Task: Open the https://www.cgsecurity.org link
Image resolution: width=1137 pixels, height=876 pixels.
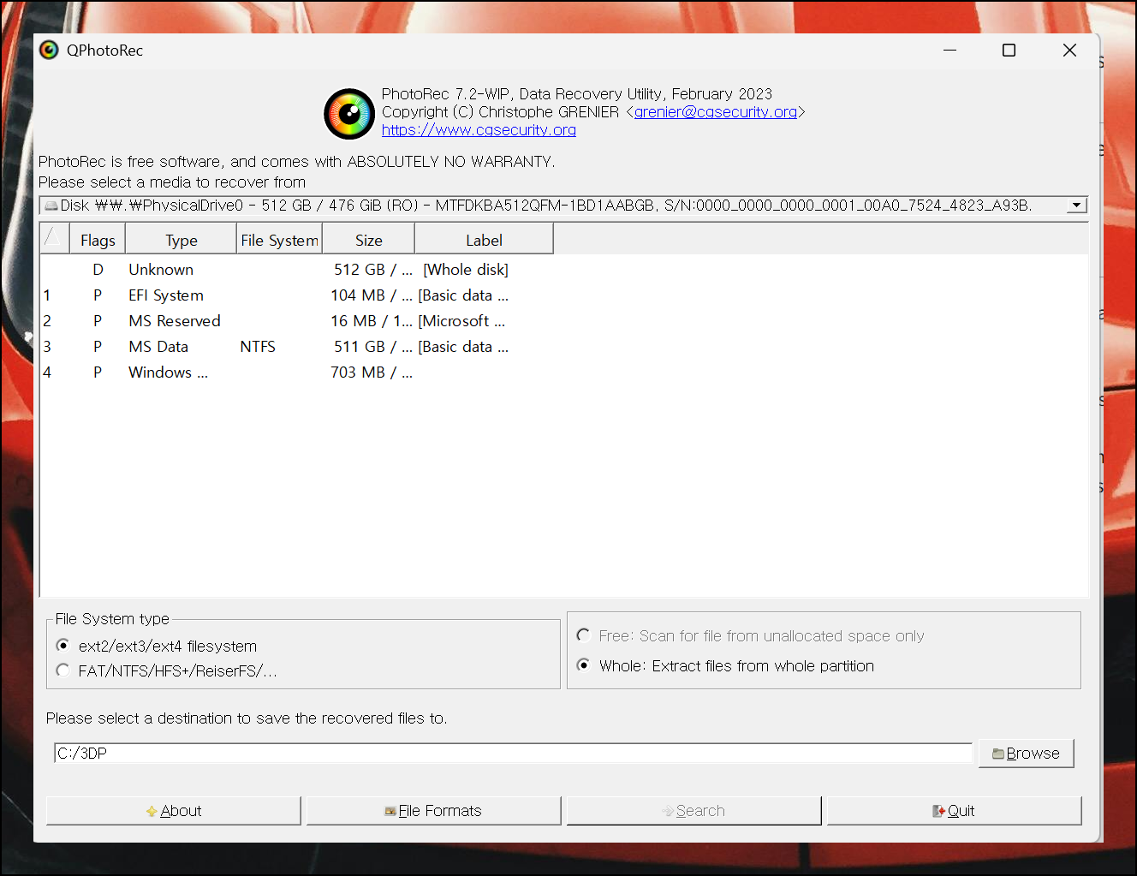Action: coord(479,130)
